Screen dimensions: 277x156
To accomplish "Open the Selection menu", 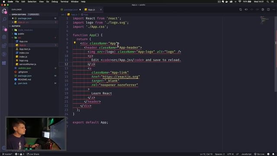I will click(x=32, y=2).
